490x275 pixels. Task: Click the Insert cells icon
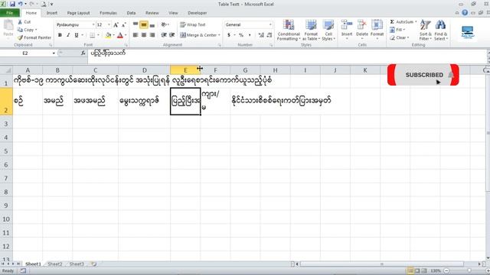347,25
